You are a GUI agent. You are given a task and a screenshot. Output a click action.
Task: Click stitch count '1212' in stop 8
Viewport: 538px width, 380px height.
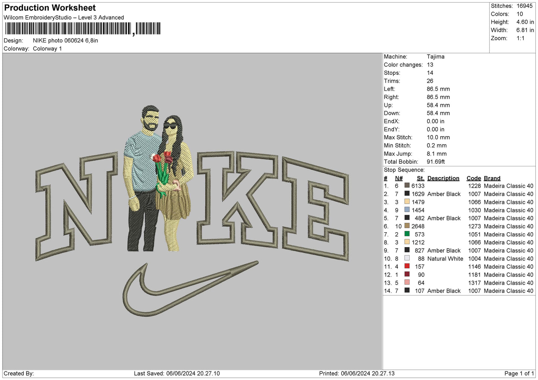pos(418,242)
